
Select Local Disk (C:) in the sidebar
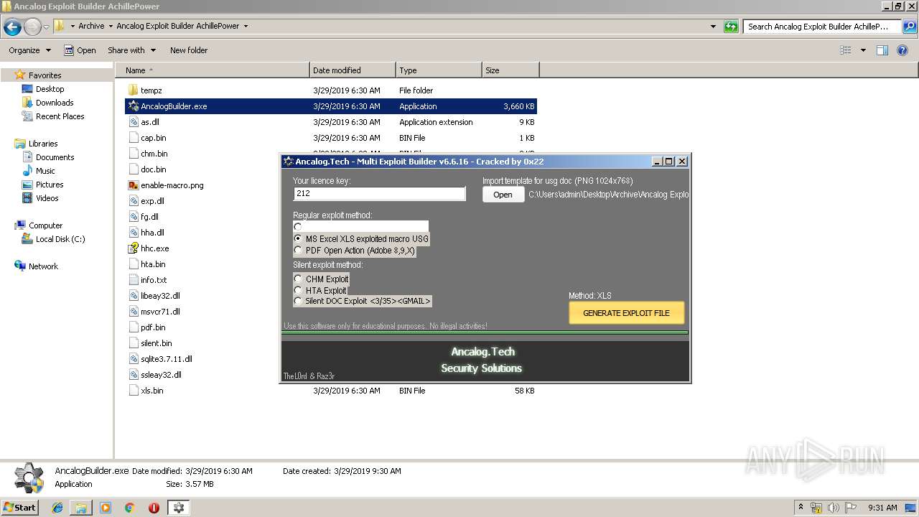[x=60, y=239]
